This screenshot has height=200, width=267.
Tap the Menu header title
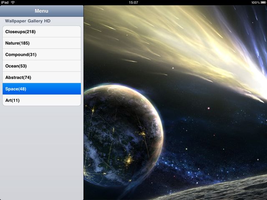click(x=42, y=11)
